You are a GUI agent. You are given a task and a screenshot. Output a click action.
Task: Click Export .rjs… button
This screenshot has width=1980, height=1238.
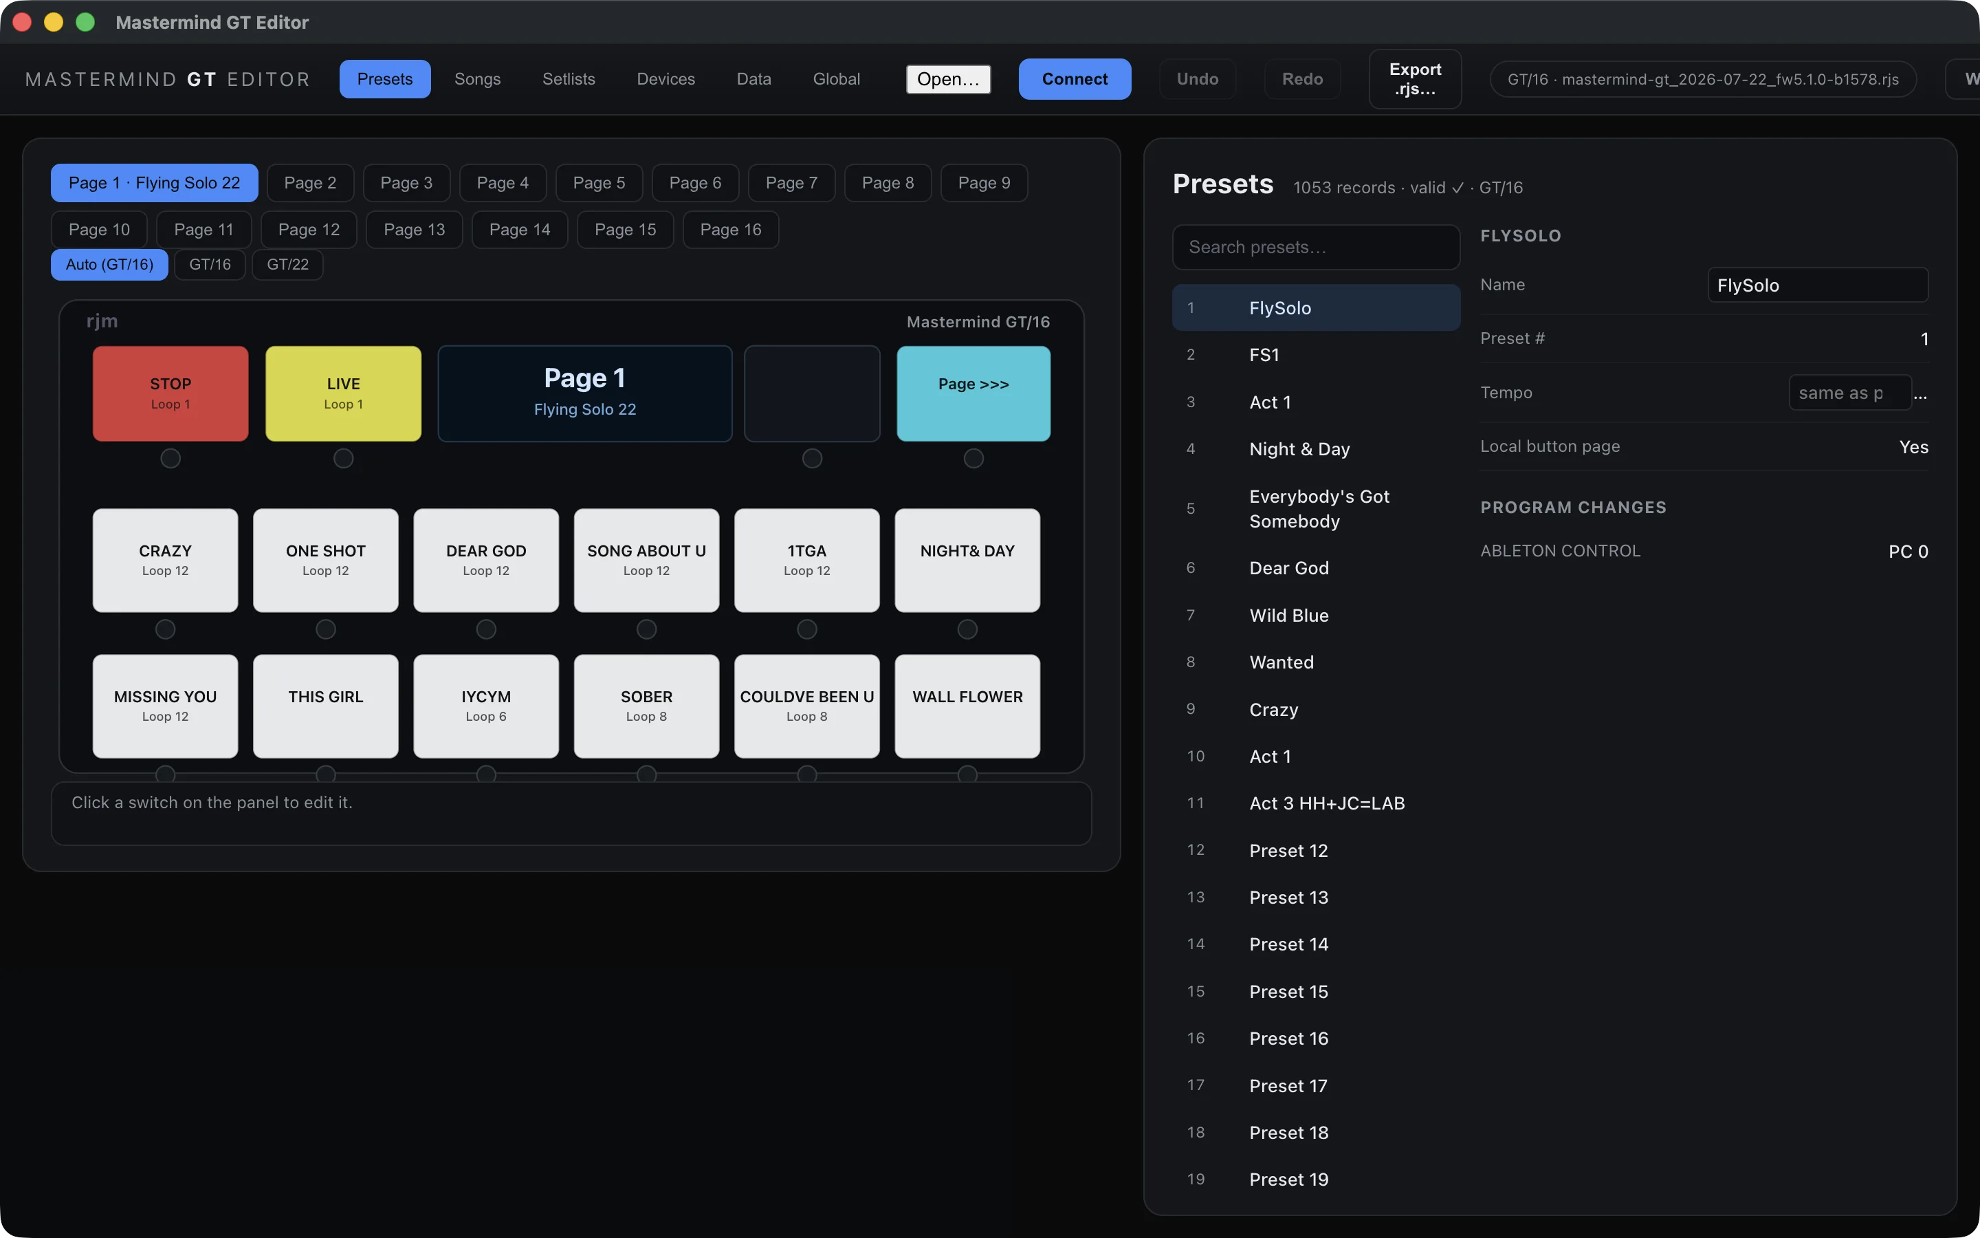(1415, 78)
